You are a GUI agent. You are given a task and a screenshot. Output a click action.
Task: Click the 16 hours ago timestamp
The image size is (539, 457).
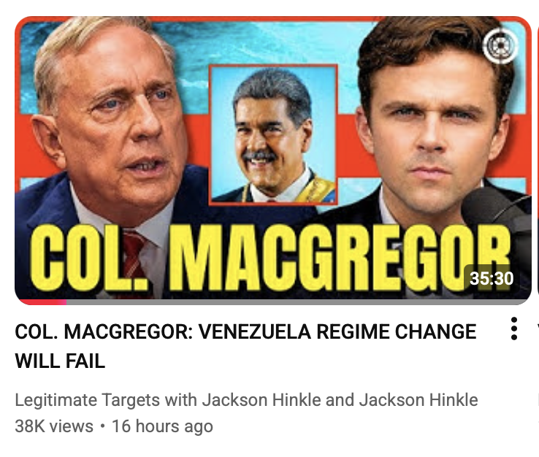162,426
